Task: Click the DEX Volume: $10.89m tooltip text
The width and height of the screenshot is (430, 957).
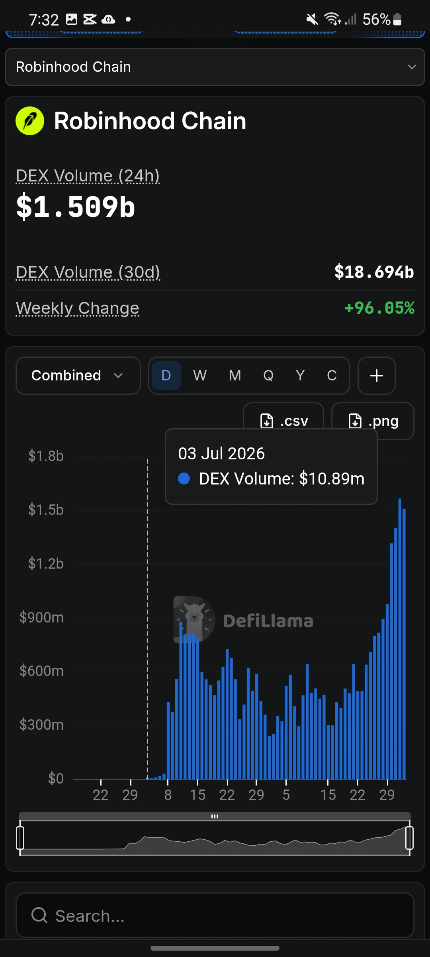Action: [282, 478]
